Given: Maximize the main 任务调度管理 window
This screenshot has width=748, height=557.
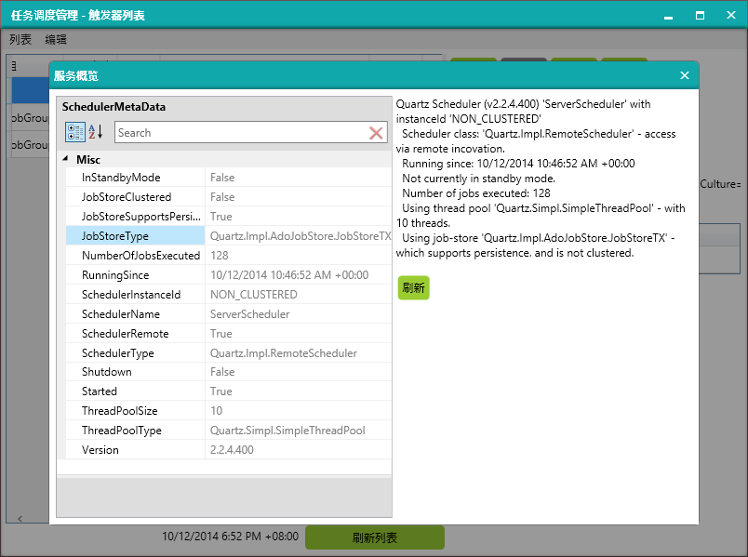Looking at the screenshot, I should (x=700, y=16).
